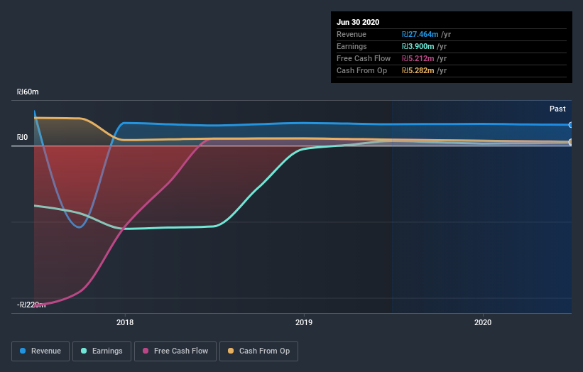583x372 pixels.
Task: Click the blue Revenue end-point marker
Action: coord(570,125)
